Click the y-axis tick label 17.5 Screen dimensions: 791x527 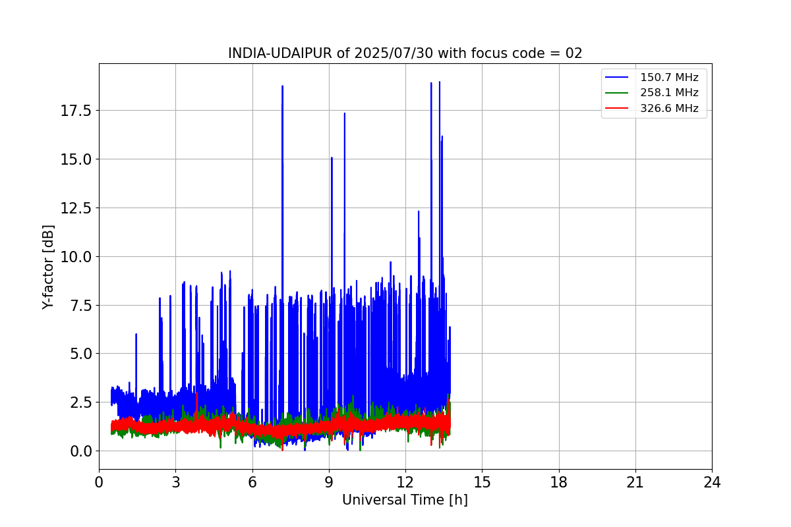pos(77,110)
